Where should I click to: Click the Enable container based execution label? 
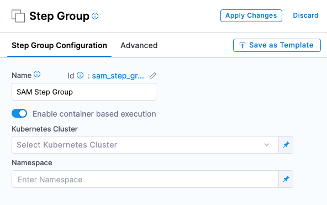pos(94,114)
